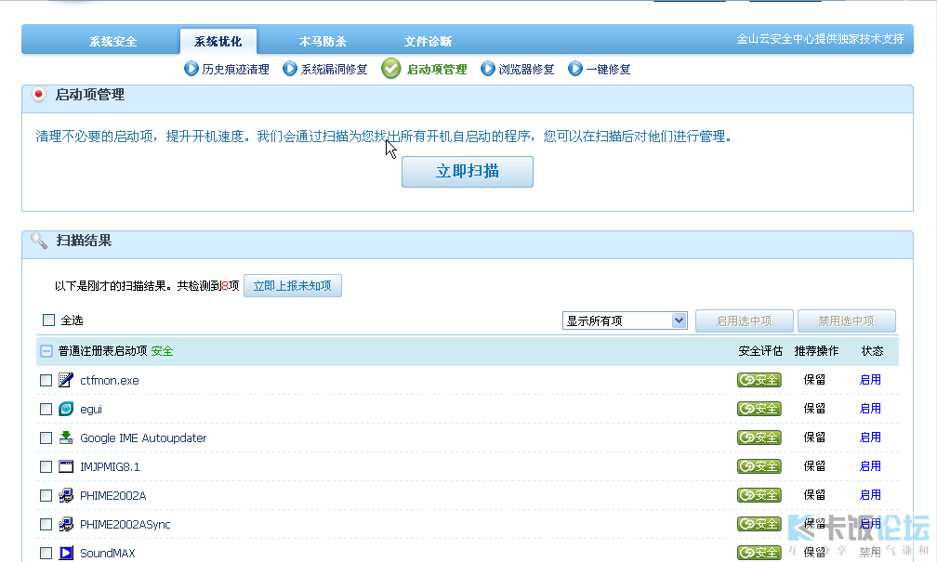This screenshot has width=937, height=562.
Task: Open the 显示所有项 filter dropdown
Action: tap(625, 320)
